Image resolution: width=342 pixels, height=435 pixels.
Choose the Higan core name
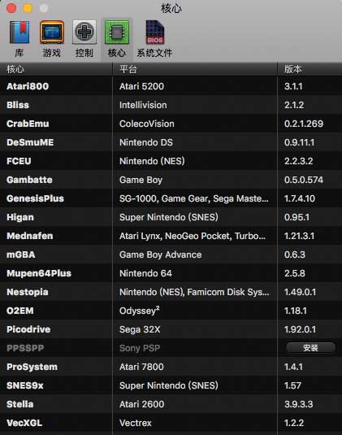pyautogui.click(x=20, y=217)
